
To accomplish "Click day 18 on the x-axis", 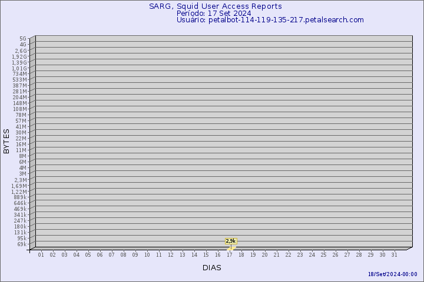I will coord(241,255).
